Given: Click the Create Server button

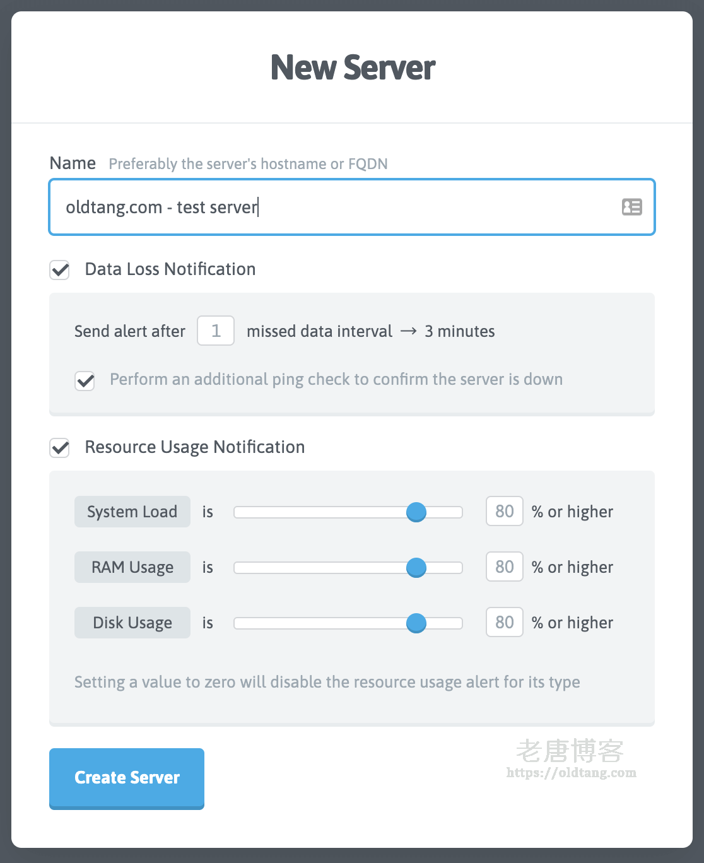Looking at the screenshot, I should (x=127, y=778).
